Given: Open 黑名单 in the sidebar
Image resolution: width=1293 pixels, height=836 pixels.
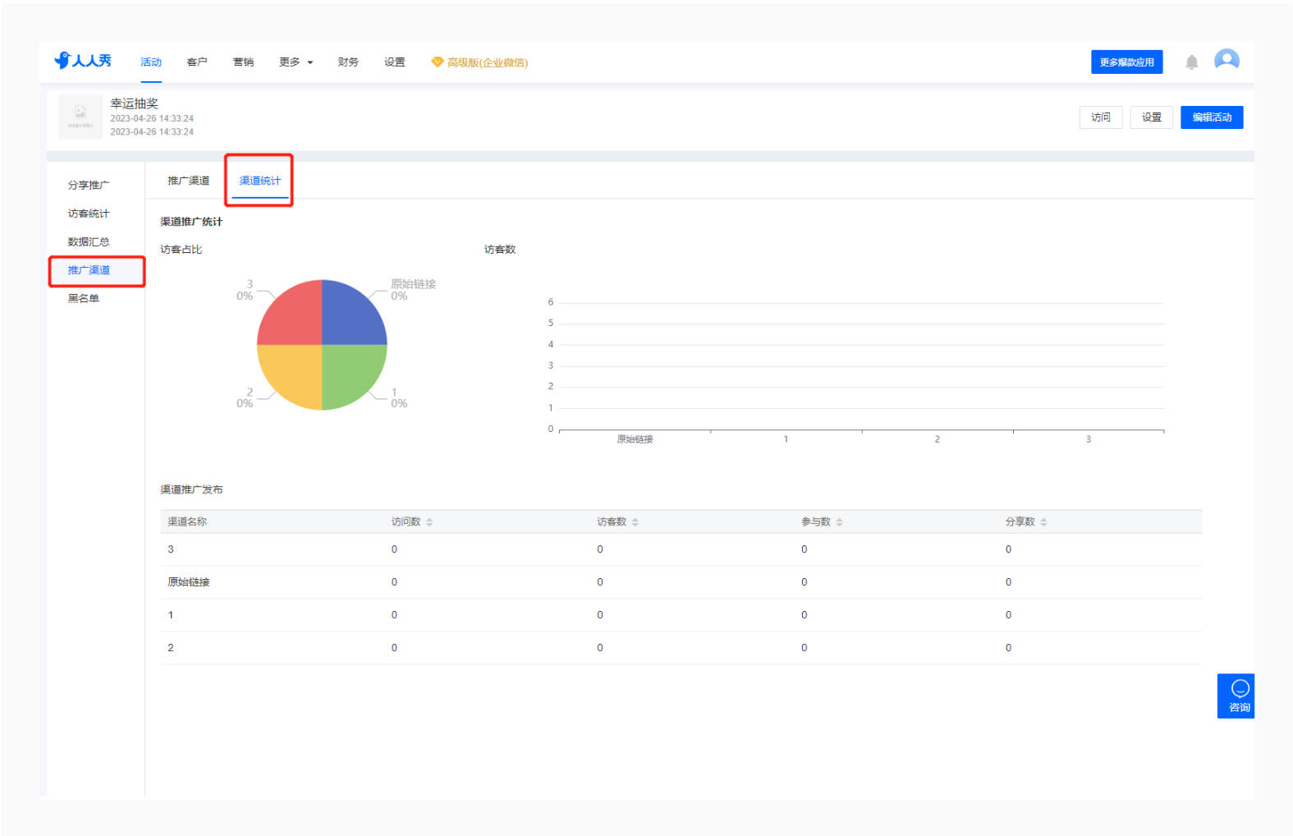Looking at the screenshot, I should [x=84, y=299].
